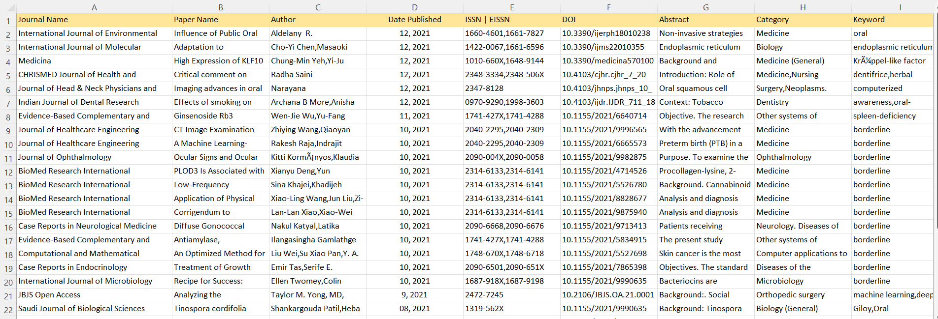
Task: Click the 'Abstract' header cell
Action: pos(706,20)
